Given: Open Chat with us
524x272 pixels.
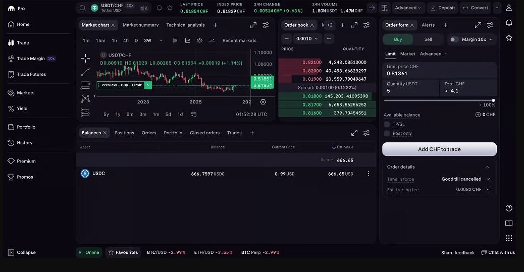Looking at the screenshot, I should click(498, 252).
